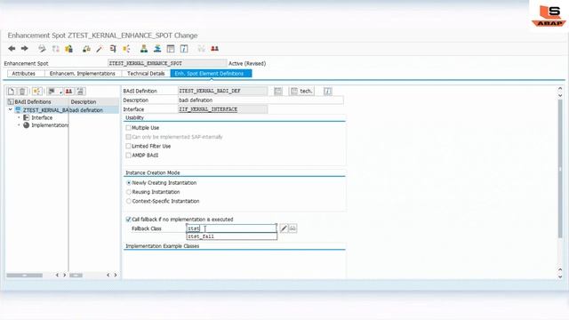The image size is (569, 320).
Task: Run Check via the scales toolbar icon
Action: coord(86,49)
